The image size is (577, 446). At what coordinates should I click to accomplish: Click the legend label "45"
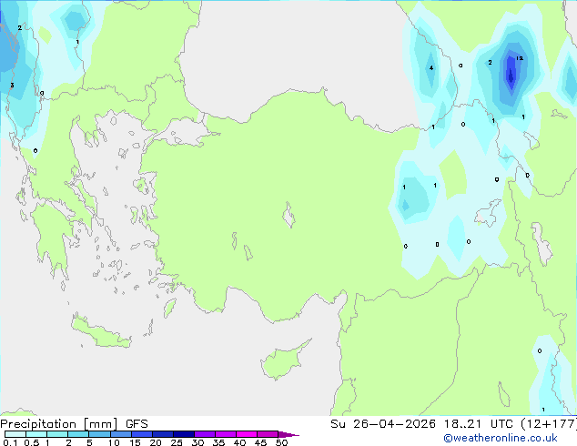point(260,442)
